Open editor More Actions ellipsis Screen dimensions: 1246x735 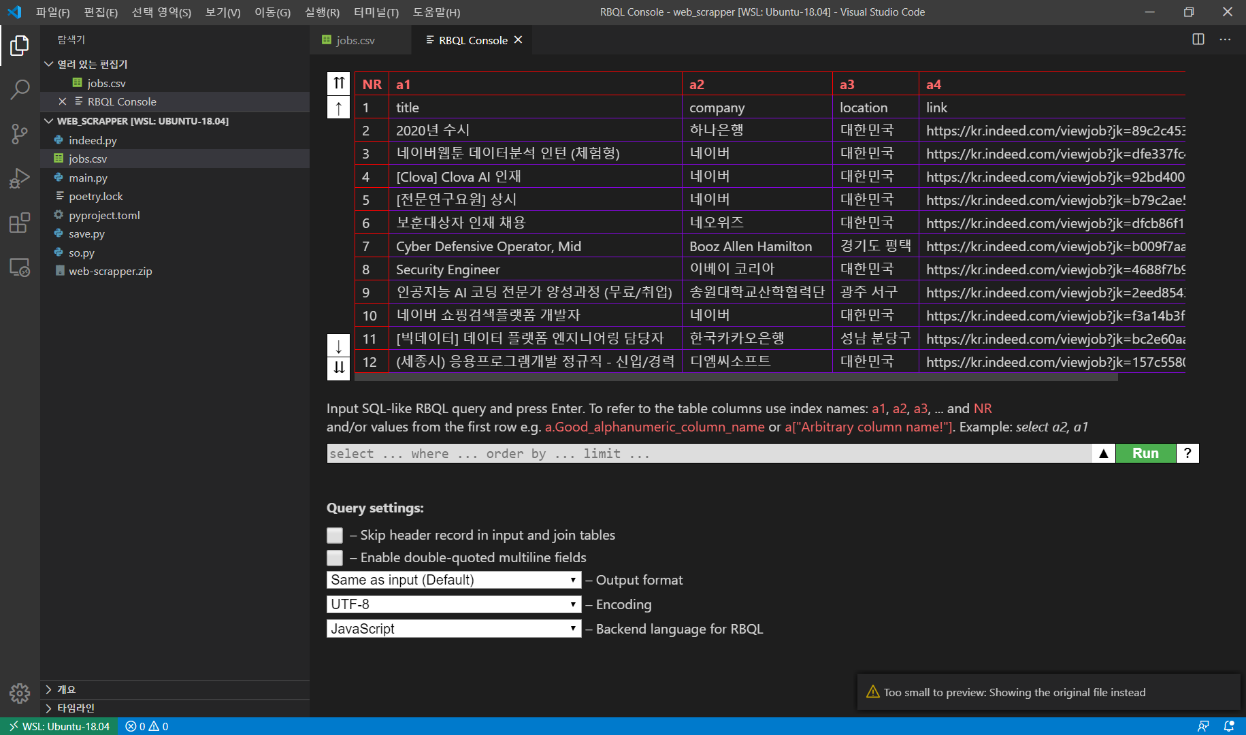1225,39
